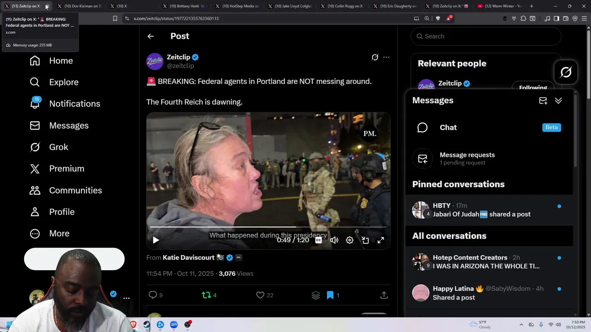Go to Profile in the sidebar
The image size is (591, 332).
click(52, 212)
